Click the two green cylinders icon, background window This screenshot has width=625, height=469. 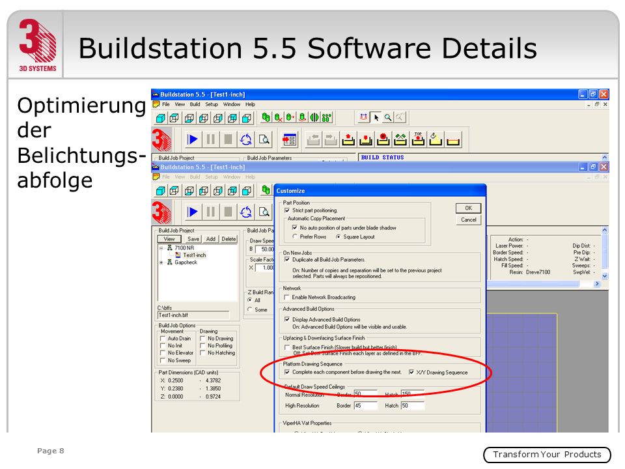point(266,117)
